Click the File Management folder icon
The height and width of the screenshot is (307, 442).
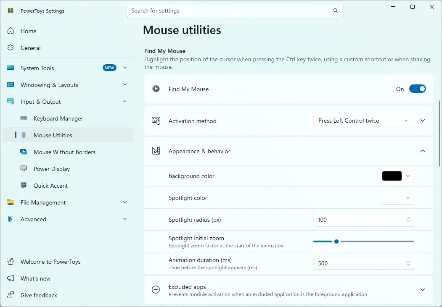(x=11, y=202)
